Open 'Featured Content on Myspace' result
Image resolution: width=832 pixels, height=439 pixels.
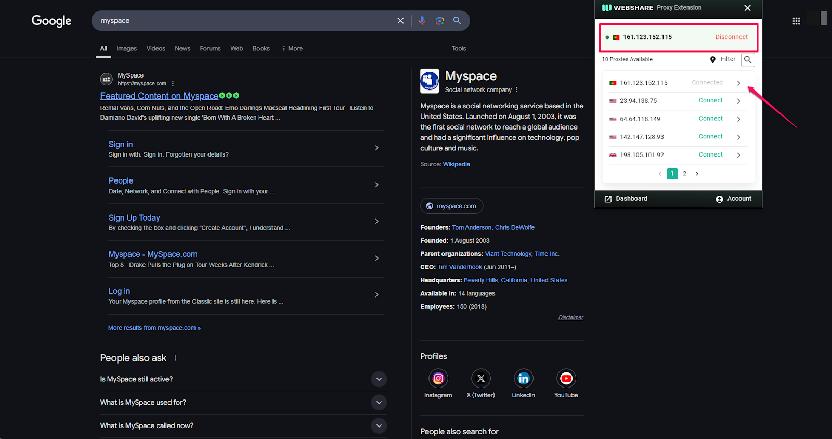pos(159,96)
